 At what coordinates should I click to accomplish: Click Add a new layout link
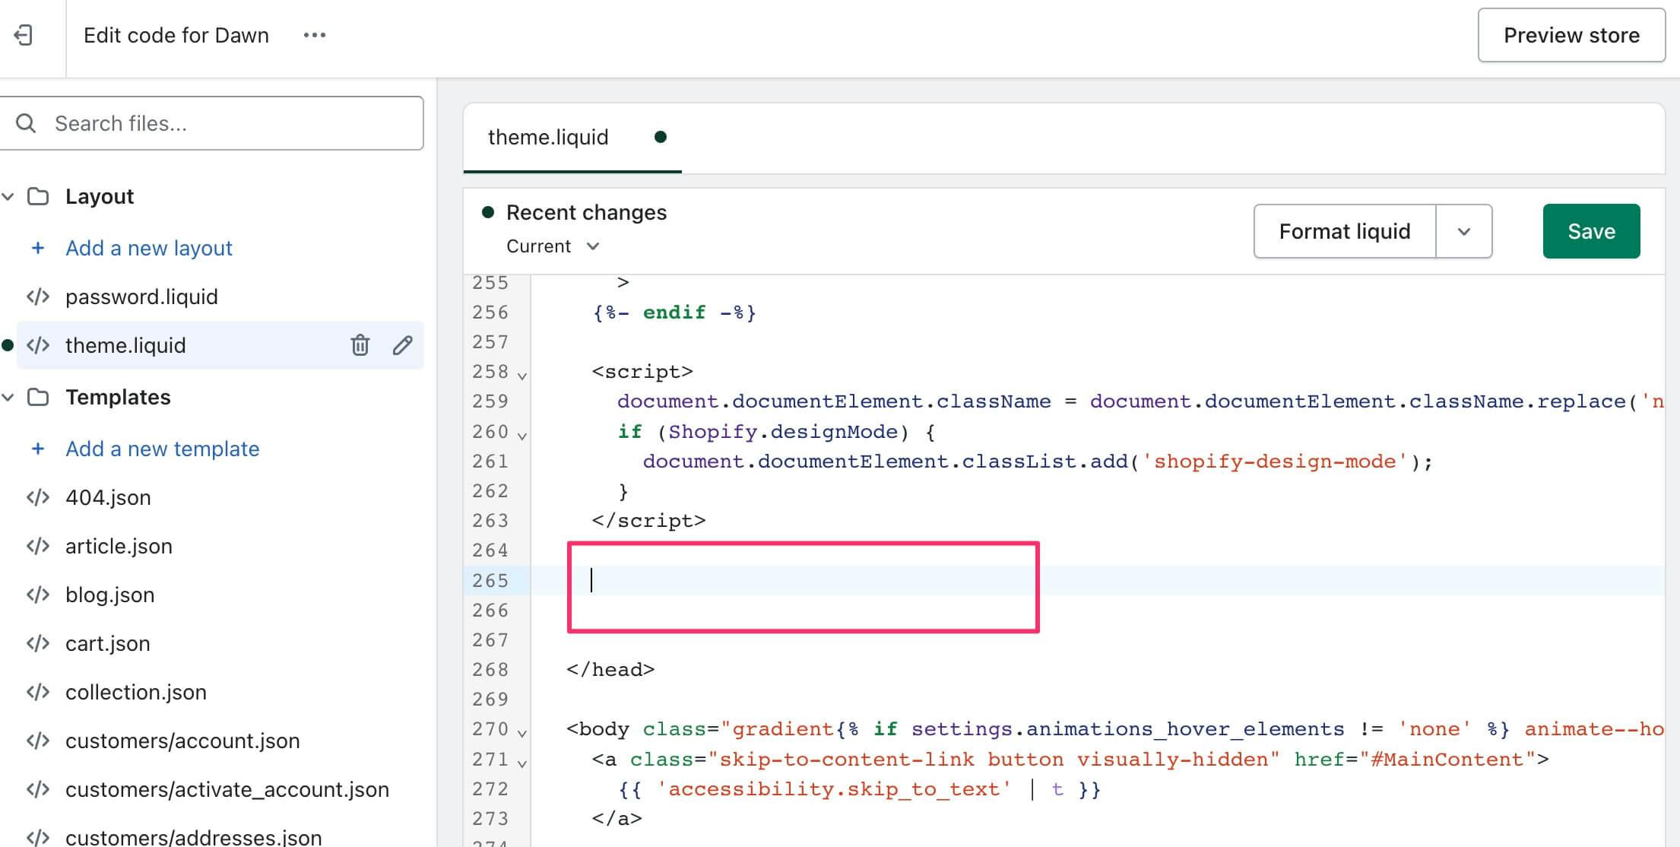pyautogui.click(x=149, y=248)
